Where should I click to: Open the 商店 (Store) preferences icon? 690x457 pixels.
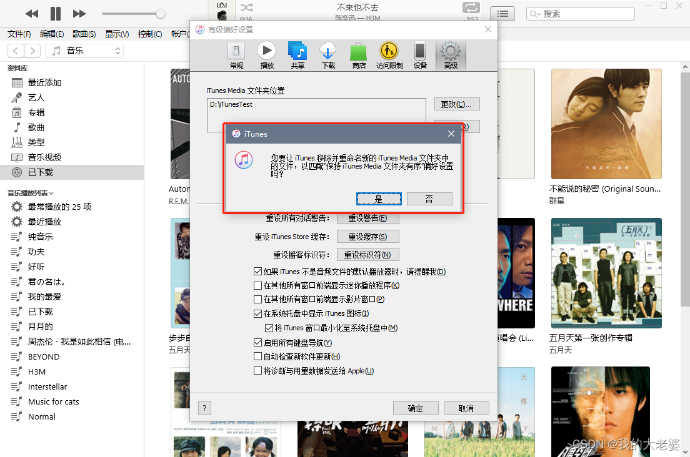(359, 56)
